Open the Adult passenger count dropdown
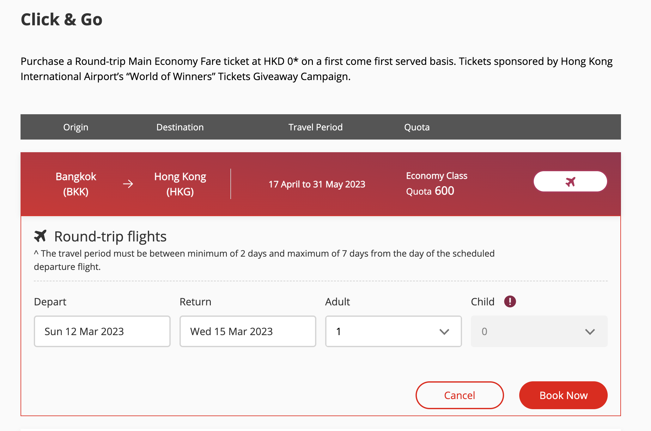This screenshot has width=651, height=431. (x=393, y=331)
